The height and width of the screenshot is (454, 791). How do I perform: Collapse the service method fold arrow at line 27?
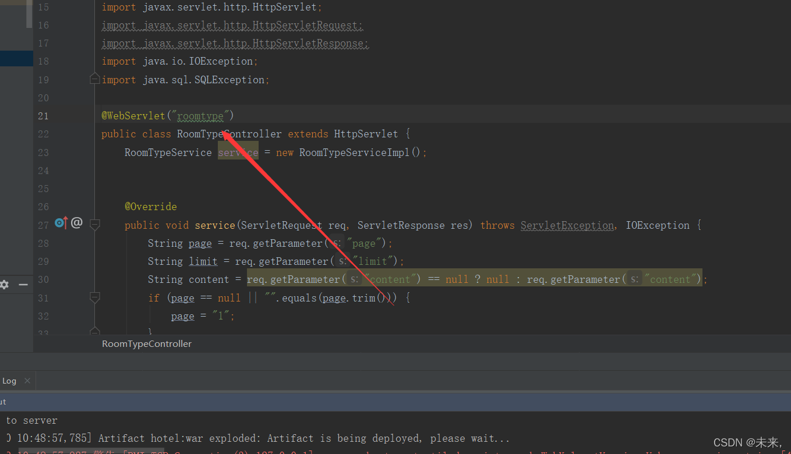tap(94, 224)
